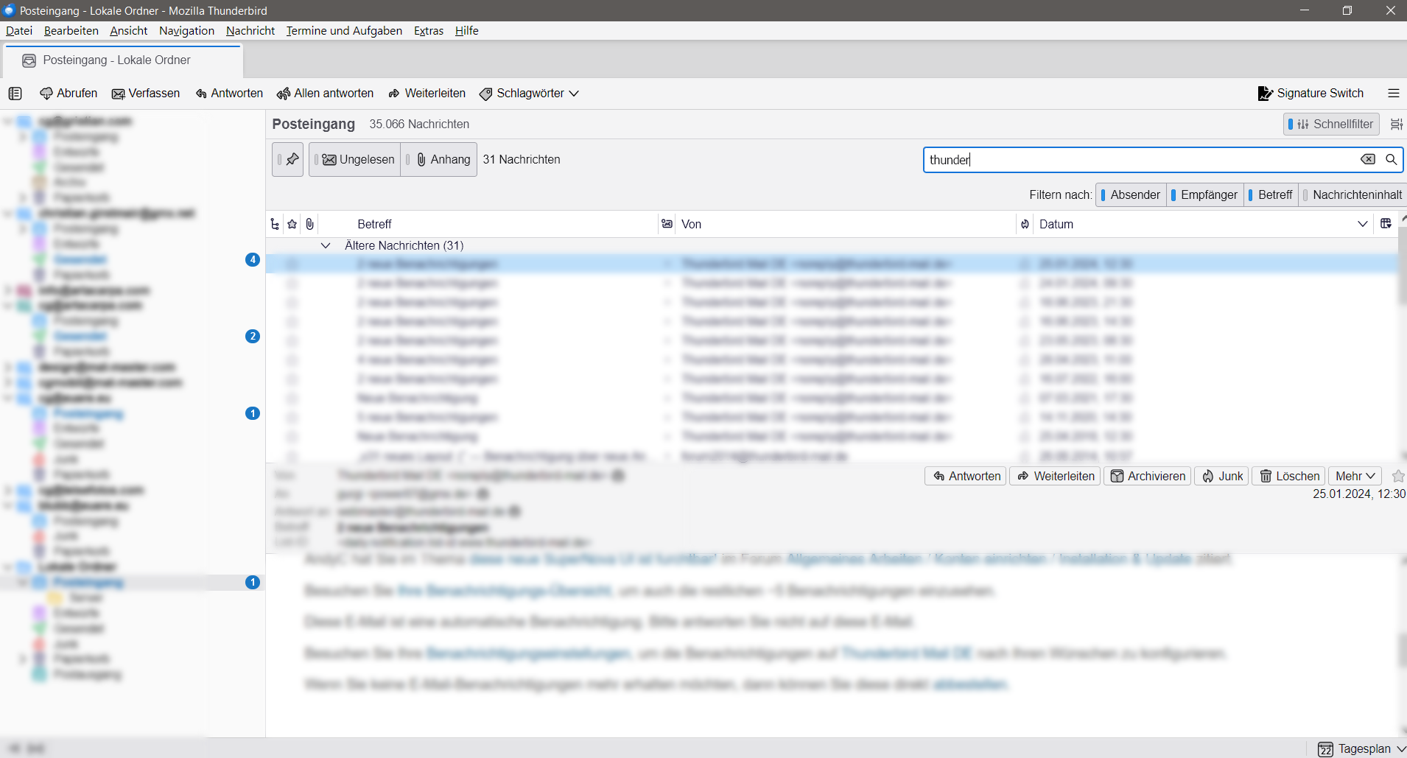
Task: Click the 31 Nachrichten result count
Action: pos(522,160)
